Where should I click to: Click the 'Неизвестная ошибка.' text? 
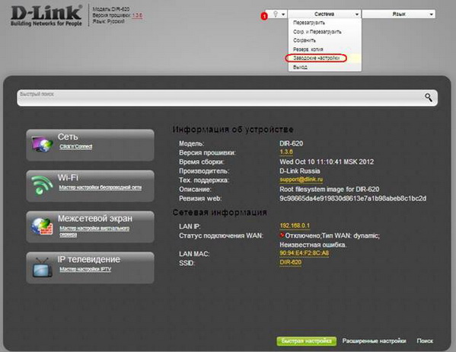point(313,245)
